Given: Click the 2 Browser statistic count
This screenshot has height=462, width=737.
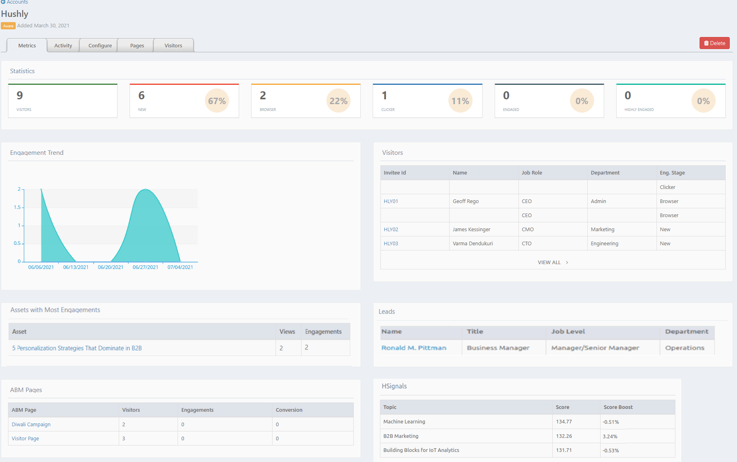Looking at the screenshot, I should coord(263,96).
